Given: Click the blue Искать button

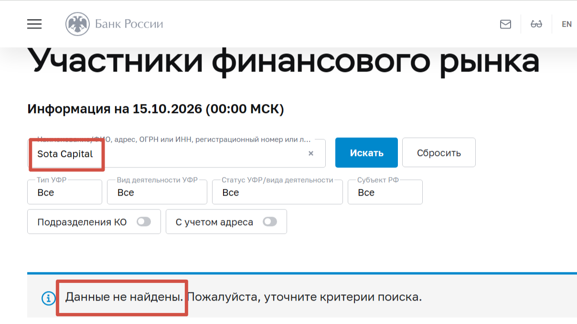Looking at the screenshot, I should point(366,153).
